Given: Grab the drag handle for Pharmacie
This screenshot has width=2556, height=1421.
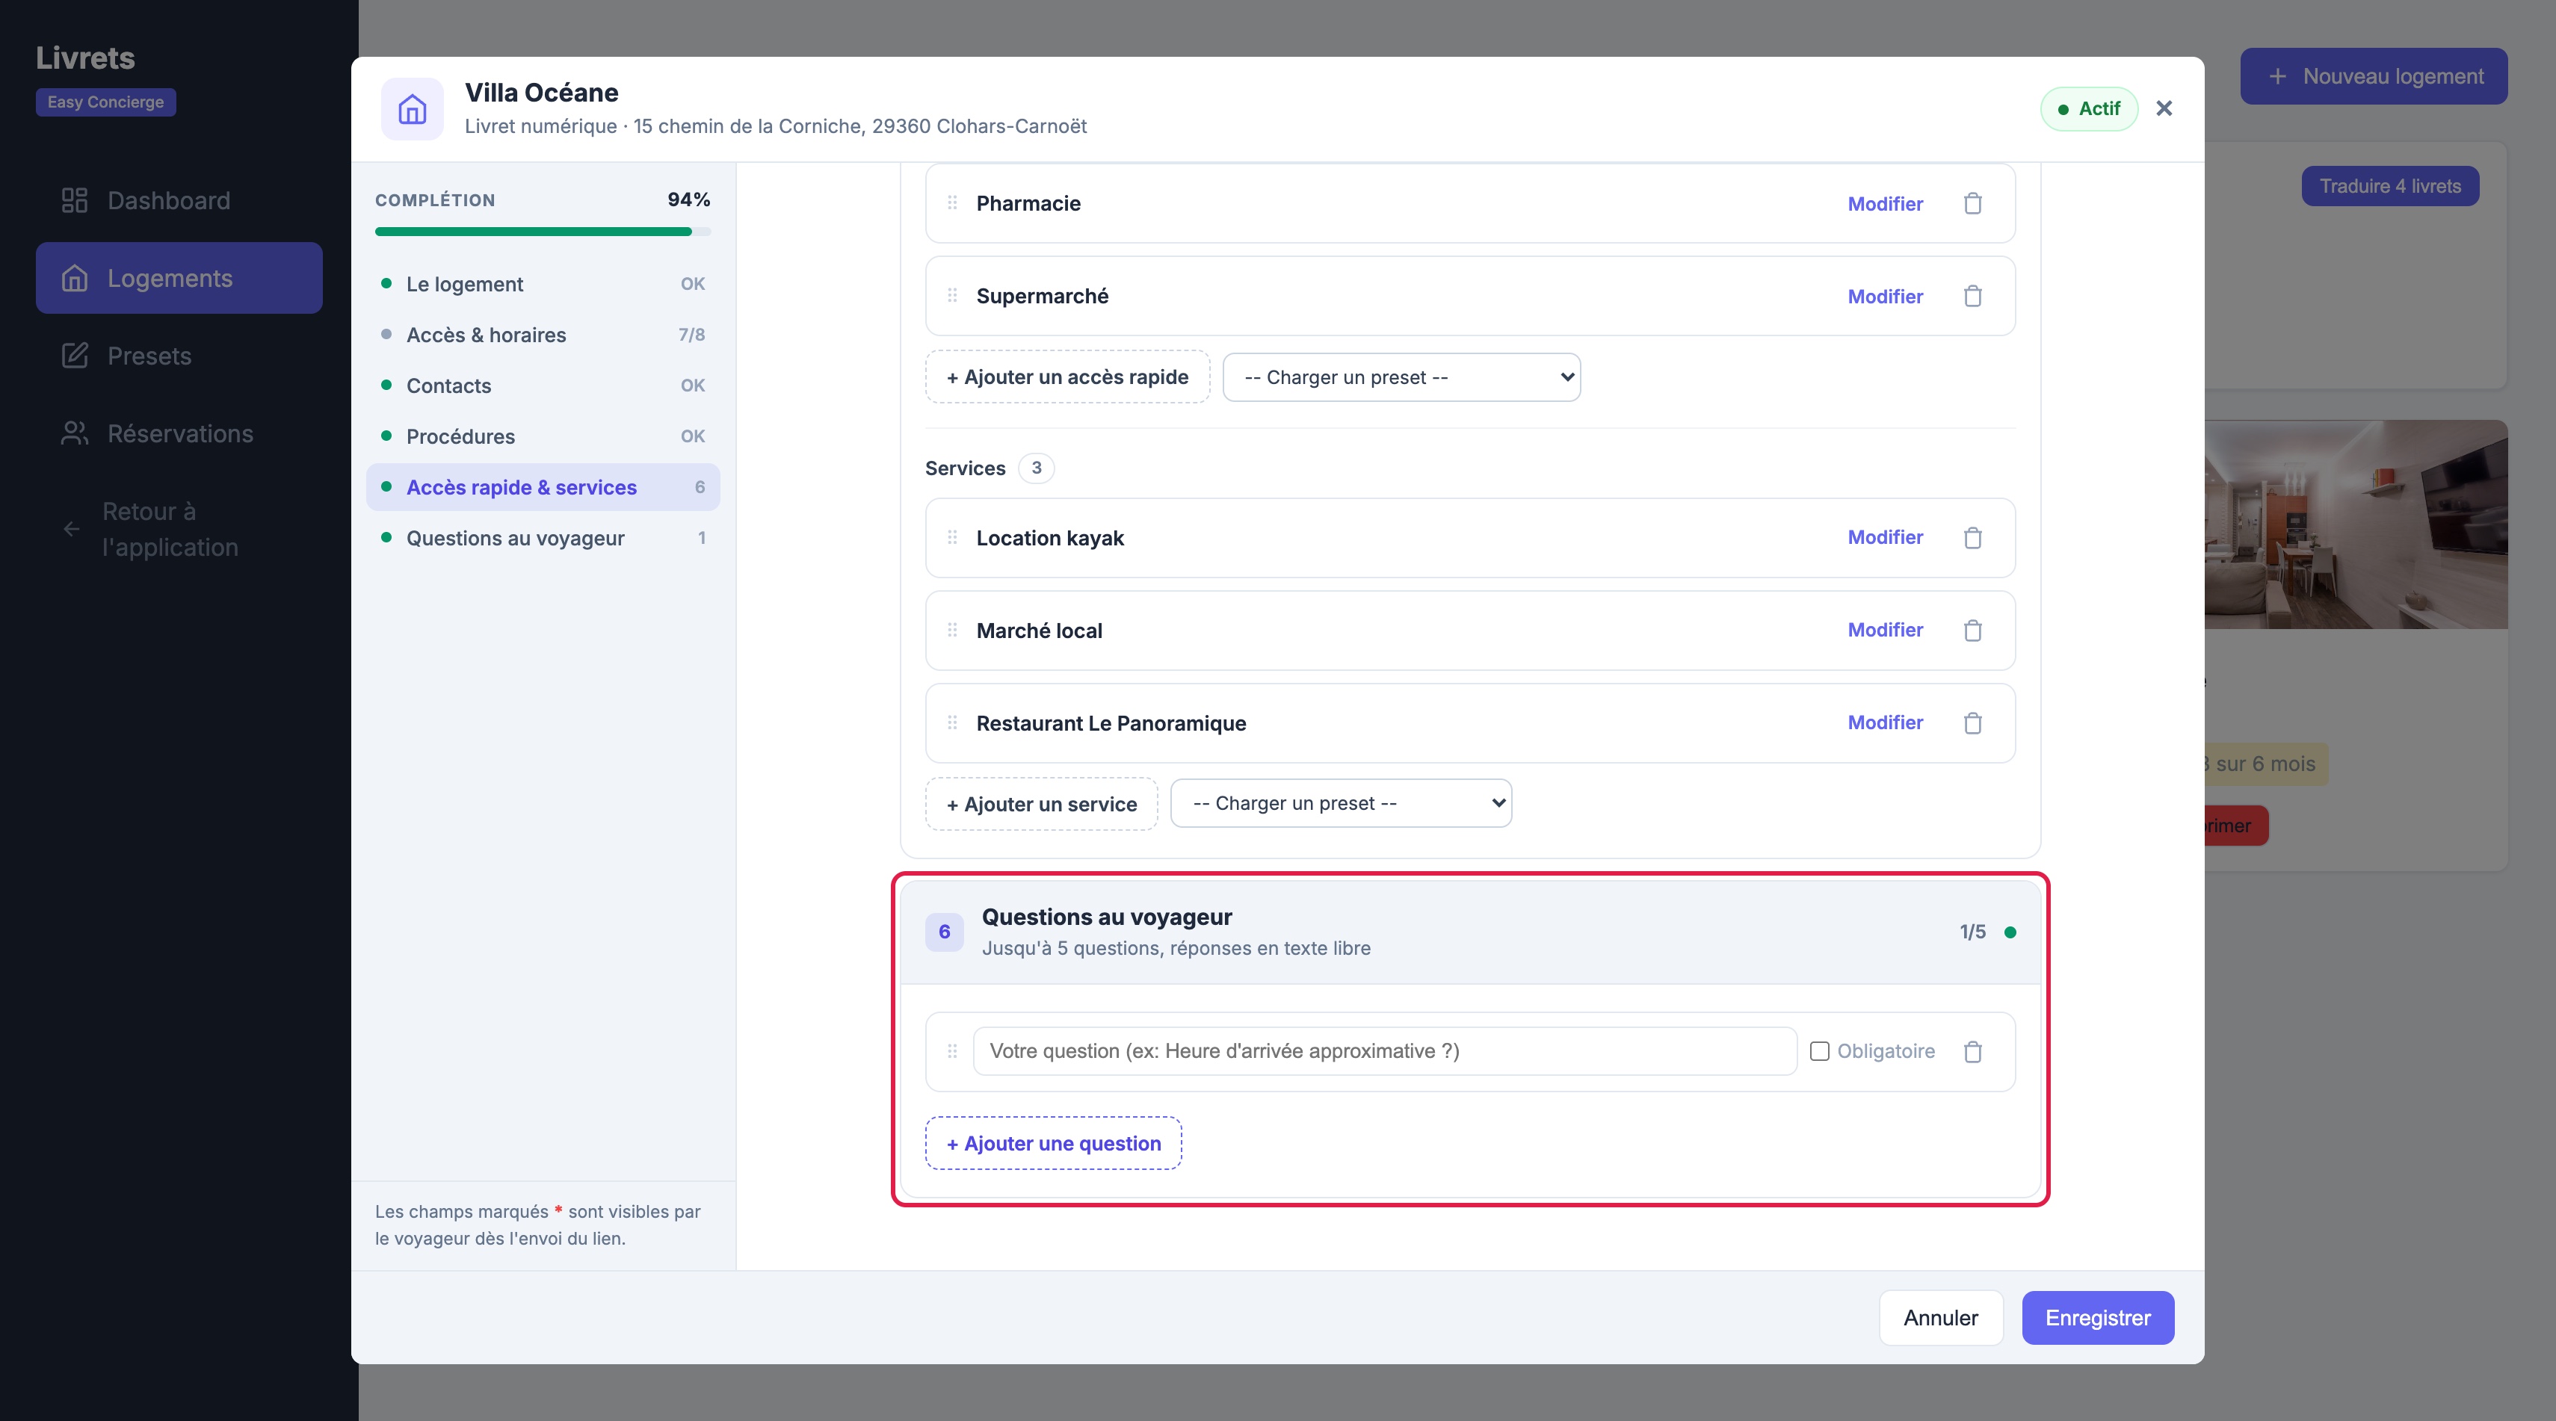Looking at the screenshot, I should tap(951, 202).
